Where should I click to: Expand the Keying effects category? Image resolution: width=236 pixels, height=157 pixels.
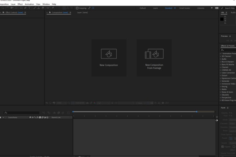[220, 87]
